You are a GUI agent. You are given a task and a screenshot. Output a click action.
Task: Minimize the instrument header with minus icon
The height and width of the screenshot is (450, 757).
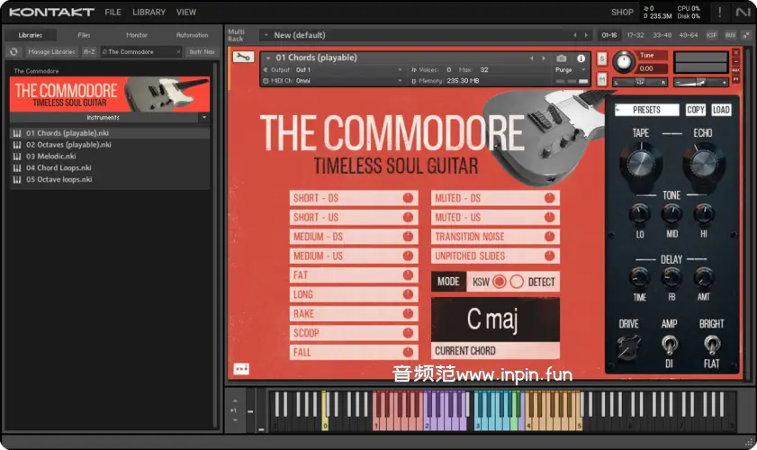point(735,61)
